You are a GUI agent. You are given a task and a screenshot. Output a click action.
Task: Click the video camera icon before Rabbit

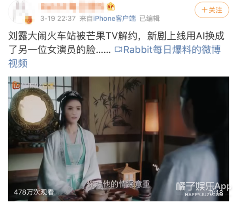point(118,50)
